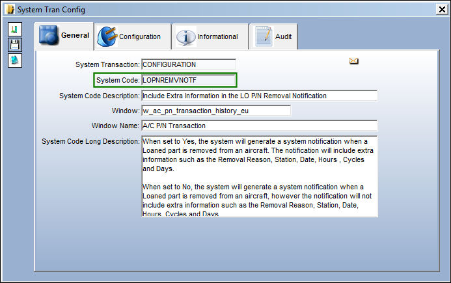Click the System Code field LOPNREMVNOTF

pos(189,80)
